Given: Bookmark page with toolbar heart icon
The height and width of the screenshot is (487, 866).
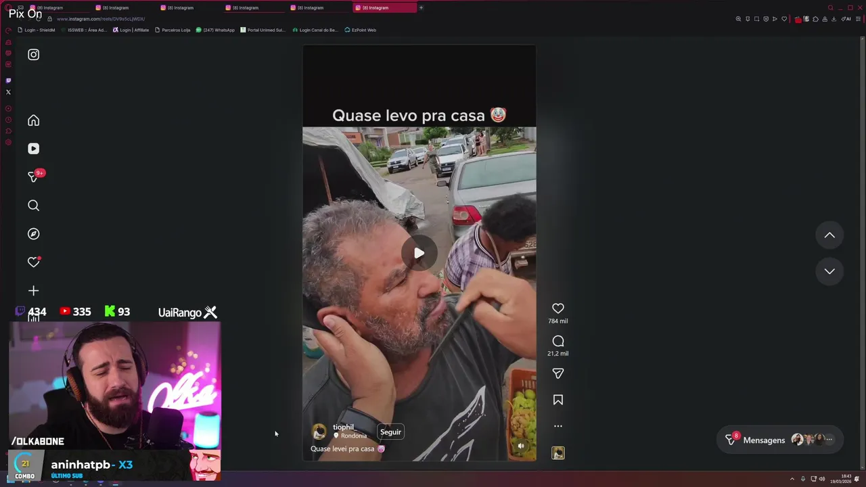Looking at the screenshot, I should pos(784,19).
